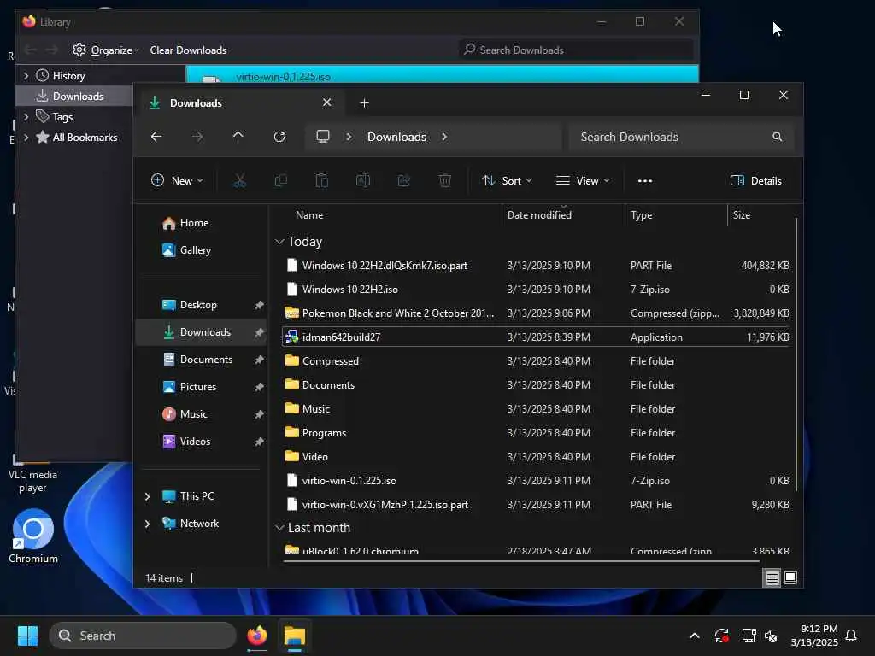Select the Chromium desktop shortcut
875x656 pixels.
point(33,536)
